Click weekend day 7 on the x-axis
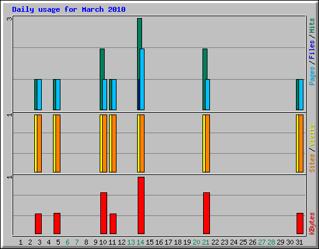Viewport: 319px width, 249px height. click(x=77, y=242)
